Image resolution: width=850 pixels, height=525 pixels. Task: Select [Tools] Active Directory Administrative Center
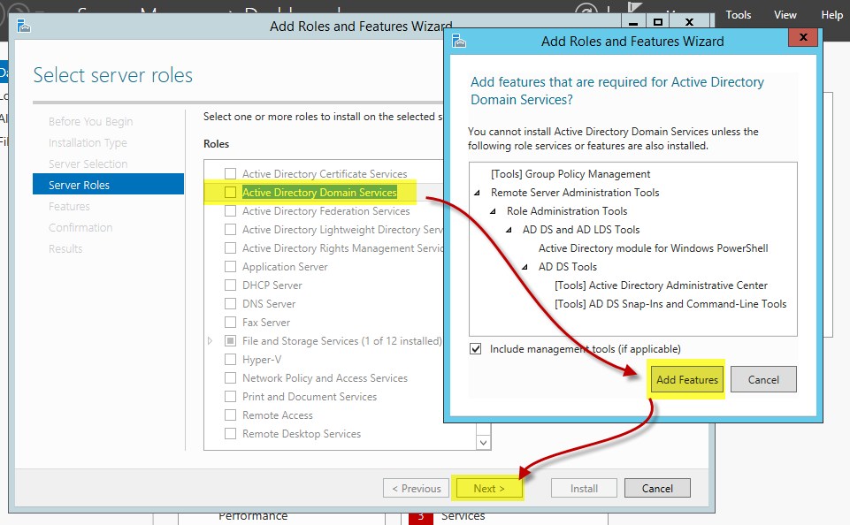[x=661, y=285]
